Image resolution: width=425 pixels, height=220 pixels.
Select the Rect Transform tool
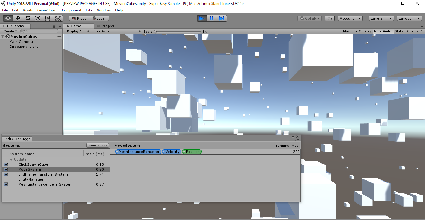pos(48,18)
